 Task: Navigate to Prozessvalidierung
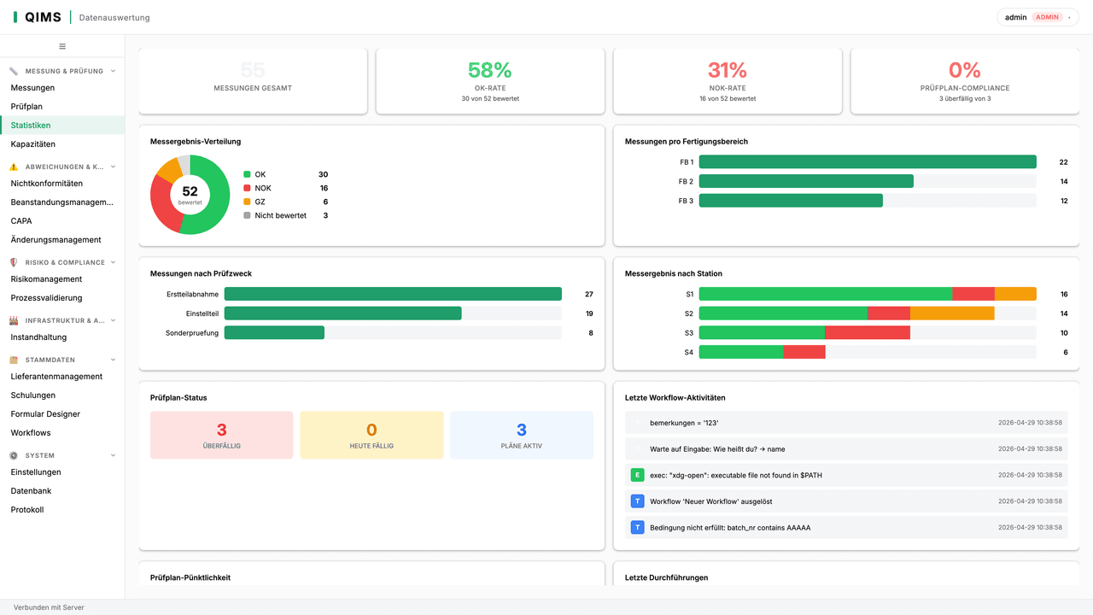coord(62,298)
